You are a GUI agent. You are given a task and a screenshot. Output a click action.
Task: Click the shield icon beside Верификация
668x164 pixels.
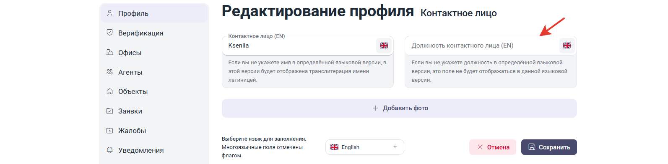110,33
